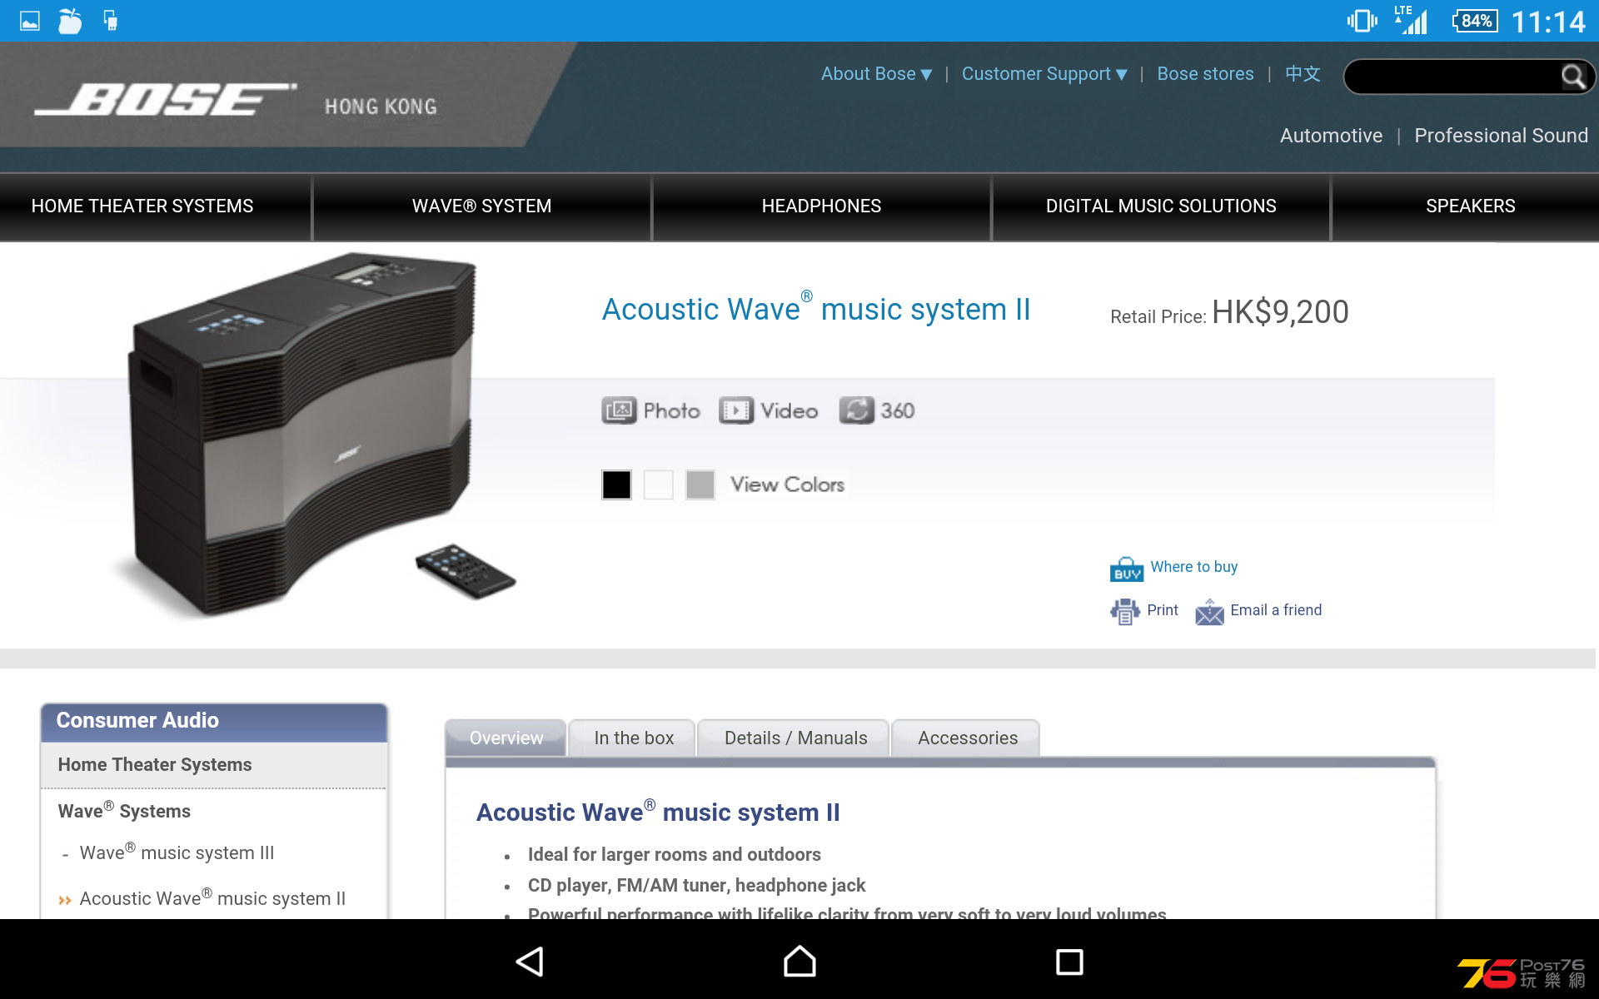Click the View Colors label
1599x999 pixels.
pyautogui.click(x=787, y=485)
